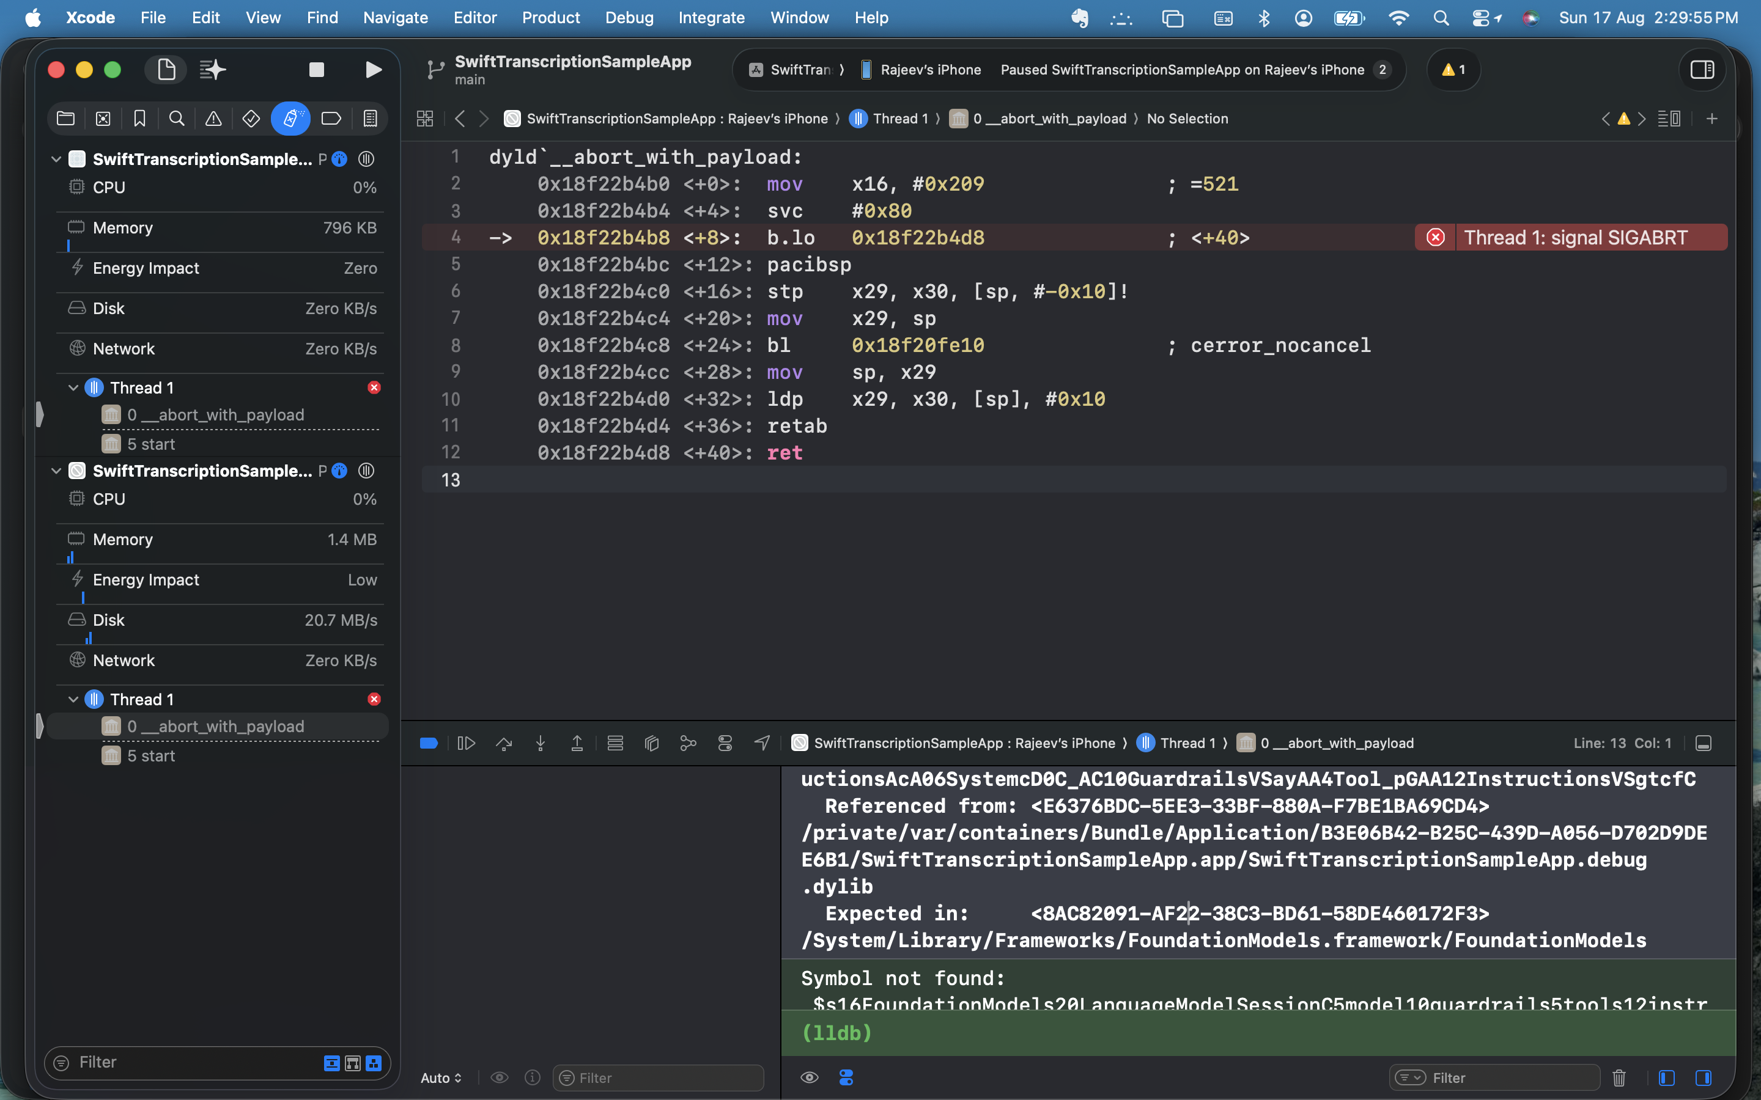Screen dimensions: 1761x1100
Task: Toggle the navigator sidebar document icon
Action: (x=167, y=70)
